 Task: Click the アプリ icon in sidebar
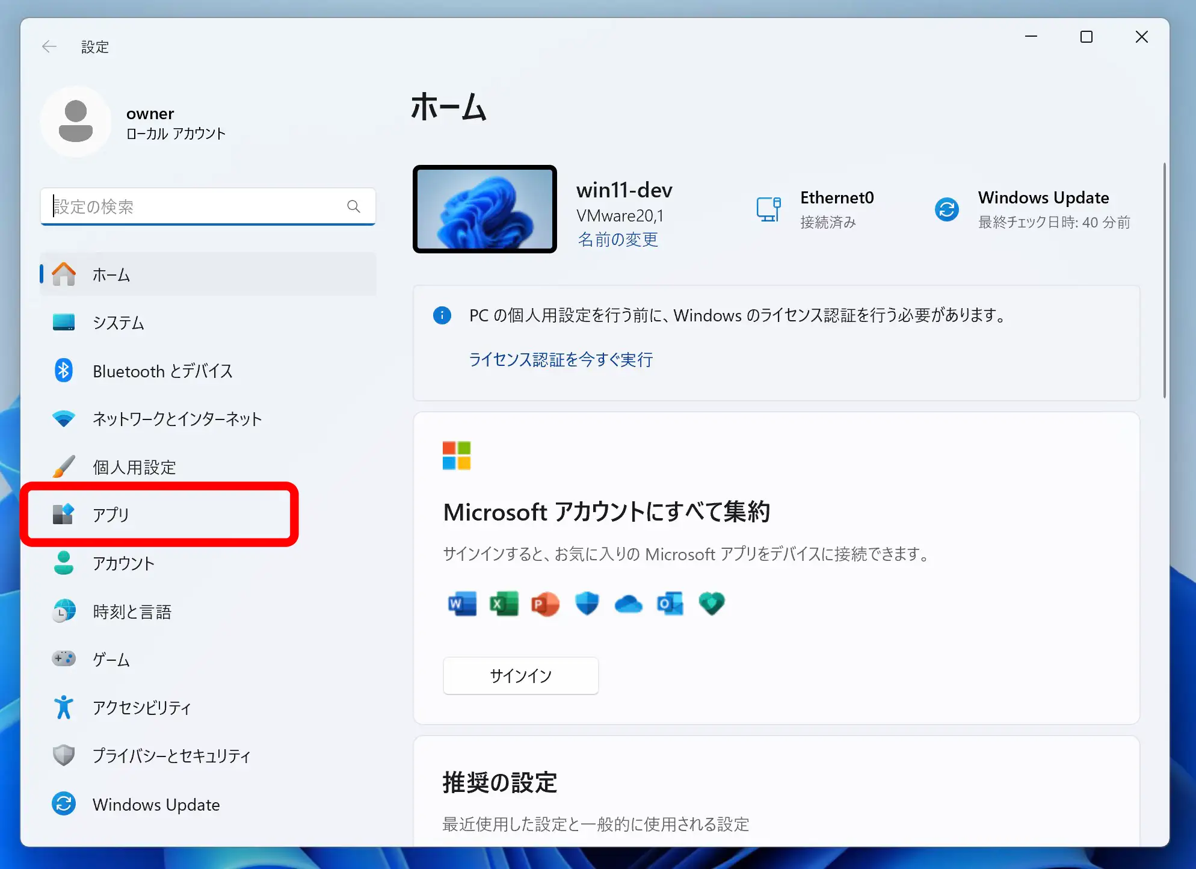pos(63,514)
